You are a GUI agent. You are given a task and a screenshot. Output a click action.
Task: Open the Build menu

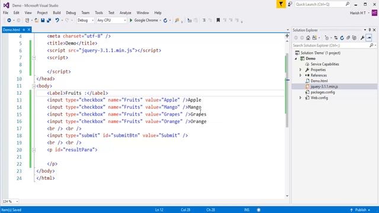[57, 13]
